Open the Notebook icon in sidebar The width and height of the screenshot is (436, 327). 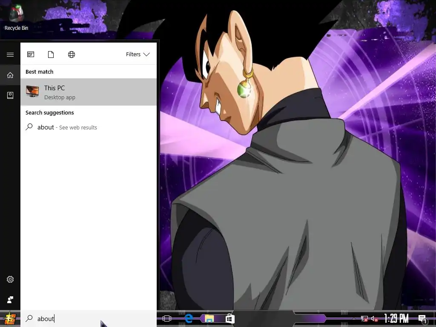point(10,95)
